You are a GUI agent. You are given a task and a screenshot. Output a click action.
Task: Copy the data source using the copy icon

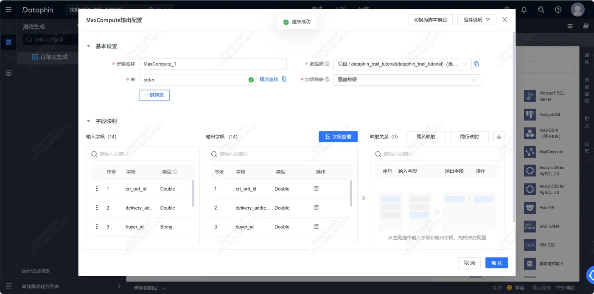[476, 64]
